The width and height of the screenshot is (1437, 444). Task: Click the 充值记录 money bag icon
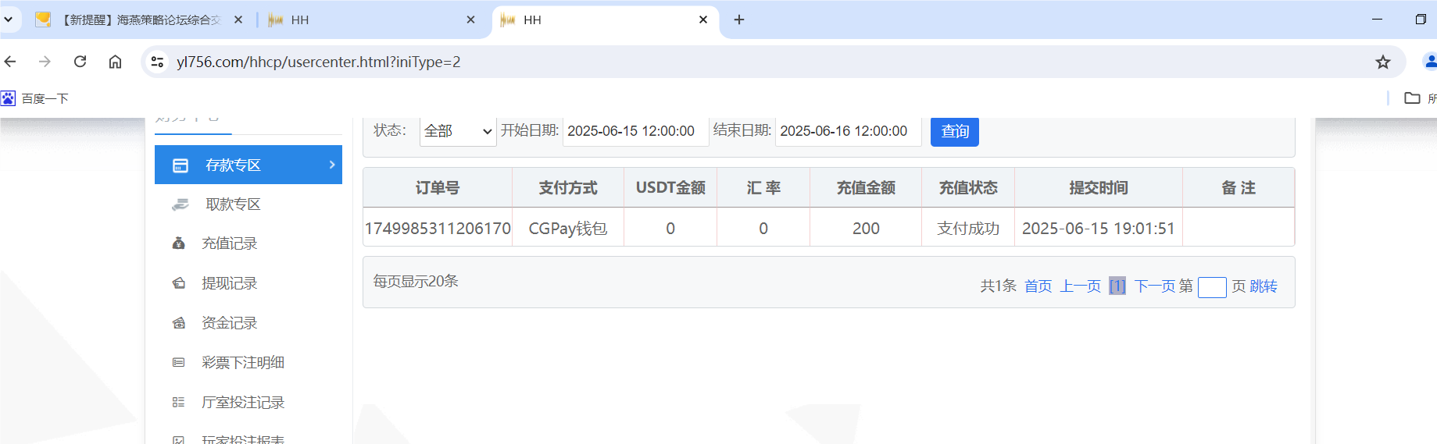click(179, 243)
